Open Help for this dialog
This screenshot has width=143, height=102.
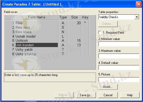(130, 95)
